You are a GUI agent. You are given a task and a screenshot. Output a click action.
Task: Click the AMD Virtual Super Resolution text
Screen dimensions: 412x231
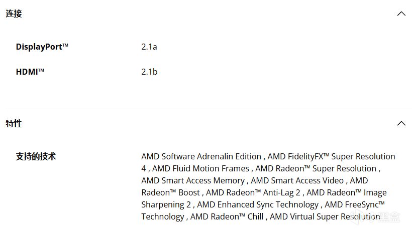[x=326, y=216]
